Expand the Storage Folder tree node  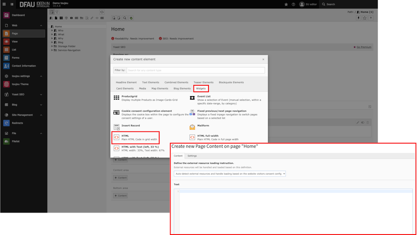pyautogui.click(x=52, y=47)
